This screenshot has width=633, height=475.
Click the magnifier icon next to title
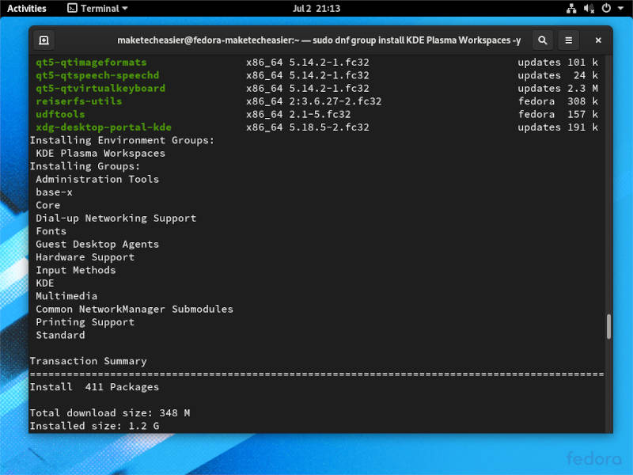coord(542,40)
